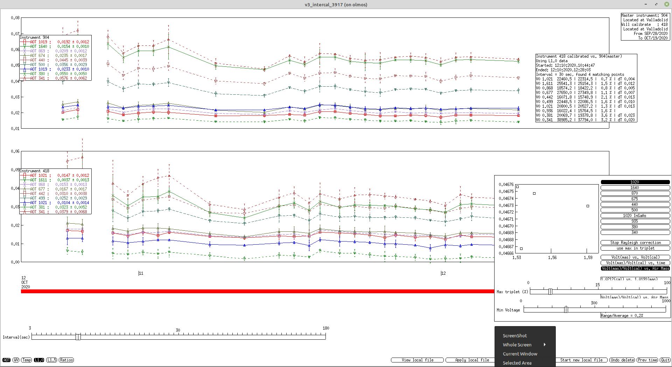The image size is (672, 367).
Task: Click AOT 440 legend entry, Instrument 904
Action: point(55,60)
